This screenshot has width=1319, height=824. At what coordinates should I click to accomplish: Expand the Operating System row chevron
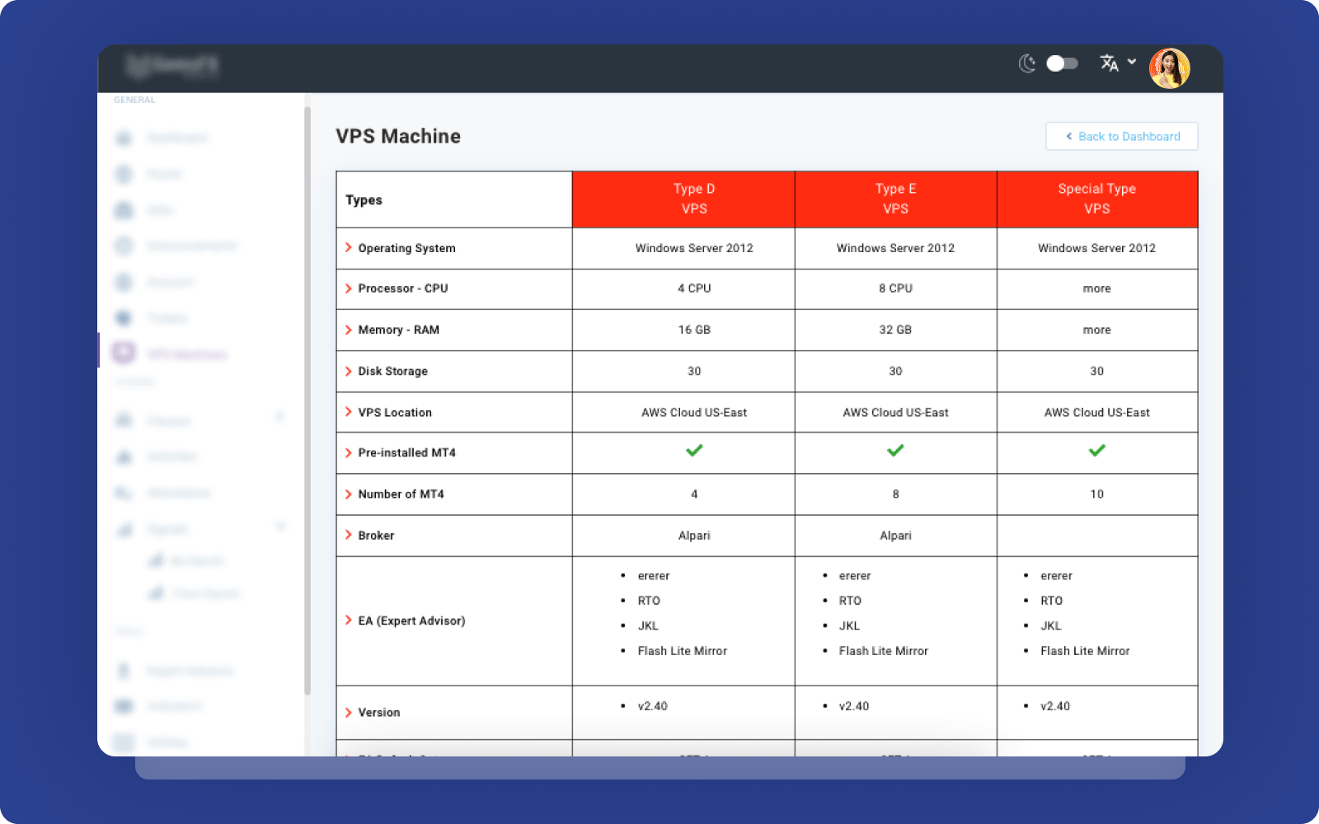[349, 248]
